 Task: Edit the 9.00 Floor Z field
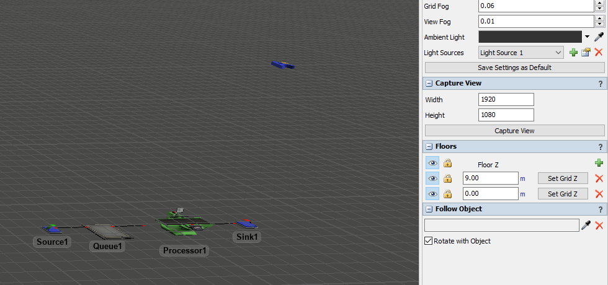pyautogui.click(x=491, y=178)
